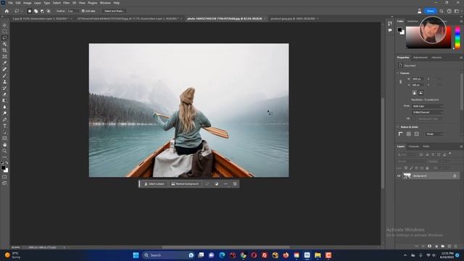Select the Horizontal Type tool
Screen dimensions: 464x261
(x=4, y=125)
